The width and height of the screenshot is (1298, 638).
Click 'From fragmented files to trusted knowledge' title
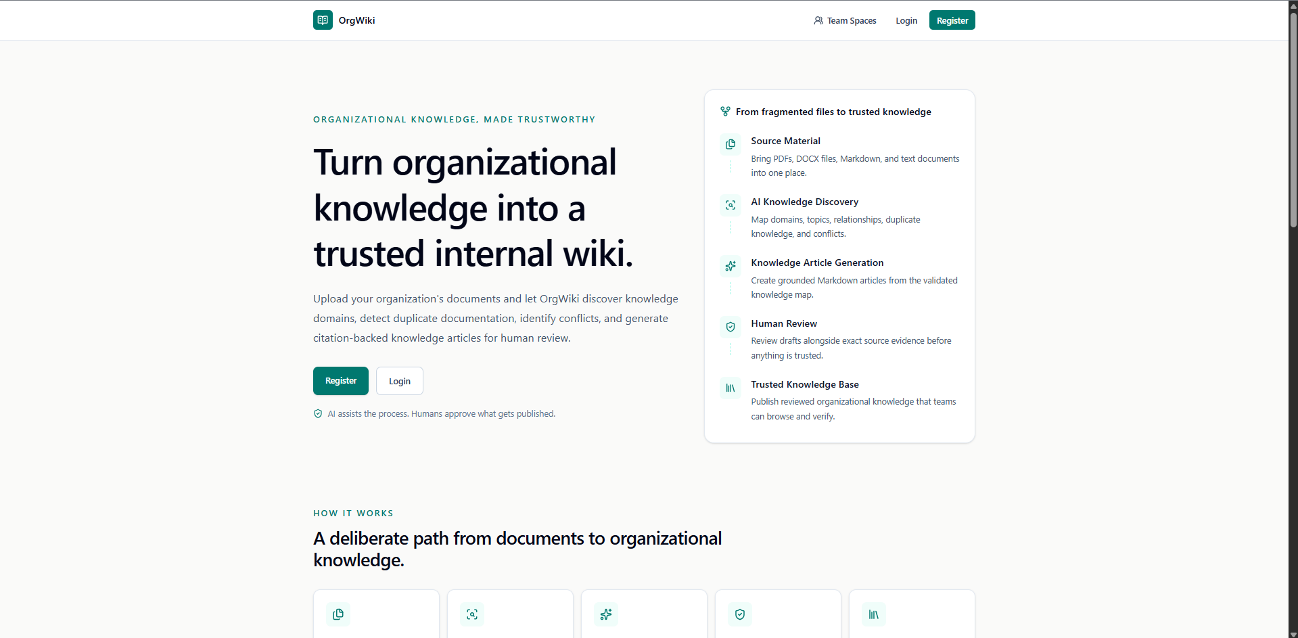coord(833,112)
